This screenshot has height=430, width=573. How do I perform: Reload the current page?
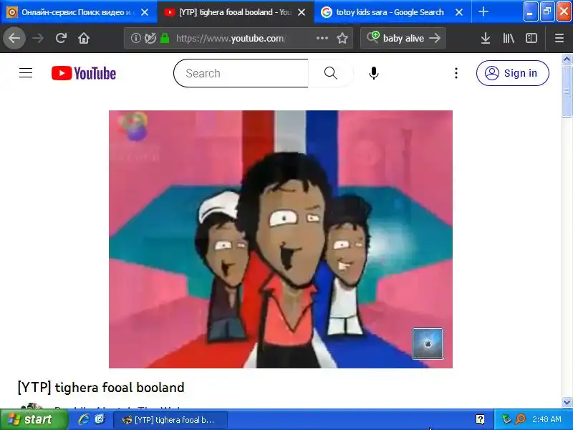pyautogui.click(x=61, y=38)
